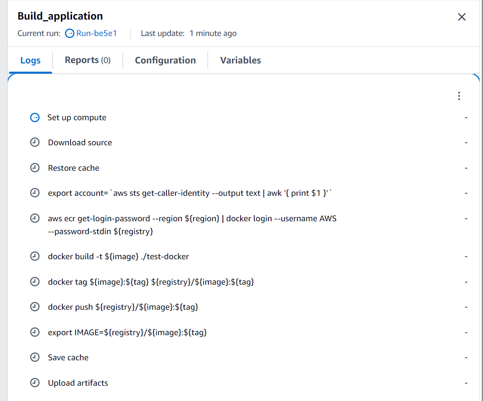The width and height of the screenshot is (483, 401).
Task: Expand the docker push log step
Action: [123, 307]
